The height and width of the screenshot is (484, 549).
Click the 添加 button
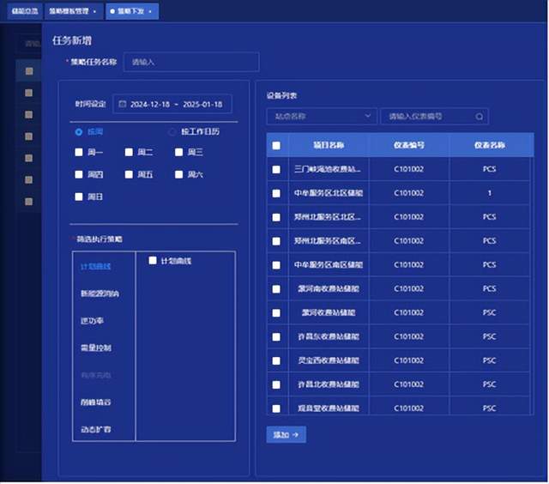pyautogui.click(x=286, y=434)
